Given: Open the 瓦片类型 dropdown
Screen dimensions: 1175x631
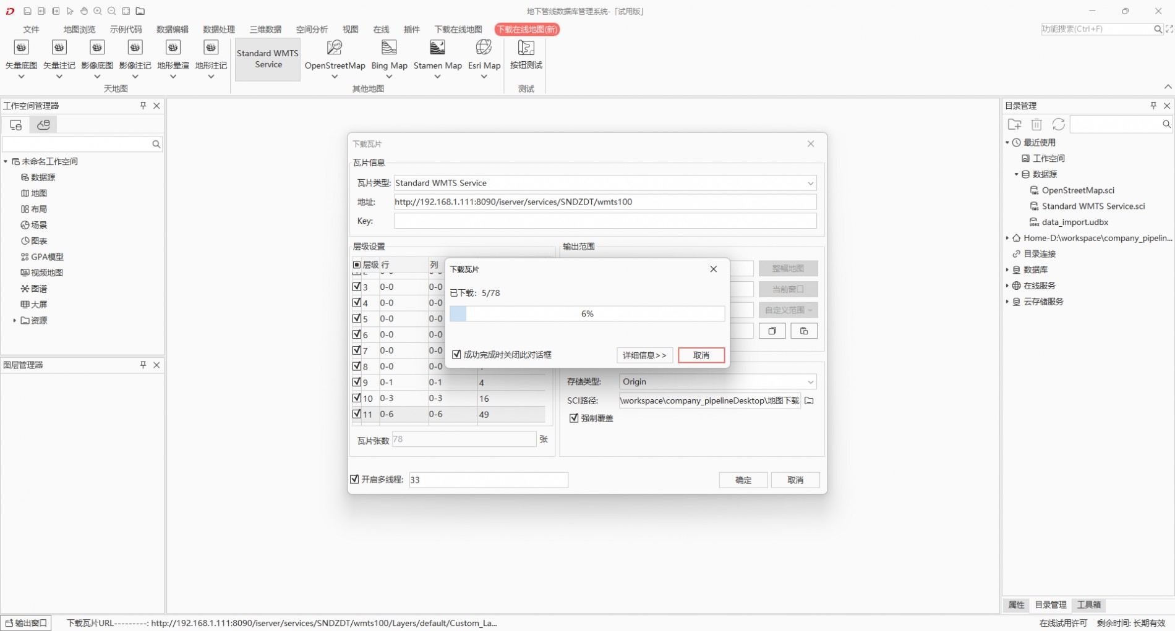Looking at the screenshot, I should (810, 183).
